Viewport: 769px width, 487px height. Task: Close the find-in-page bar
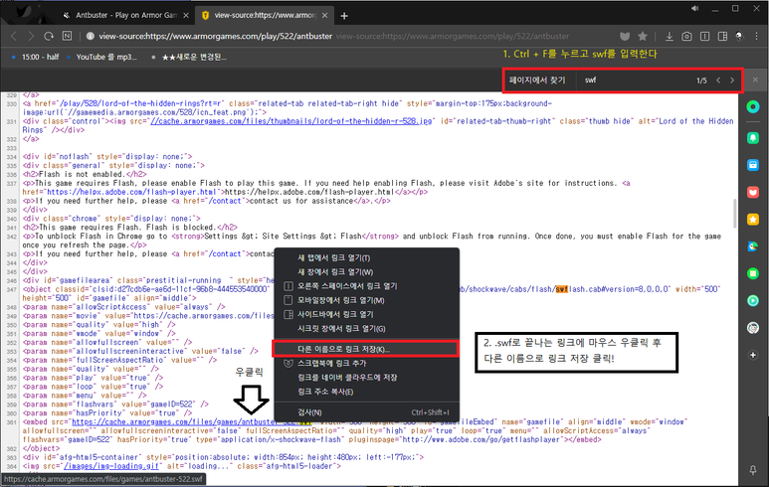[755, 80]
